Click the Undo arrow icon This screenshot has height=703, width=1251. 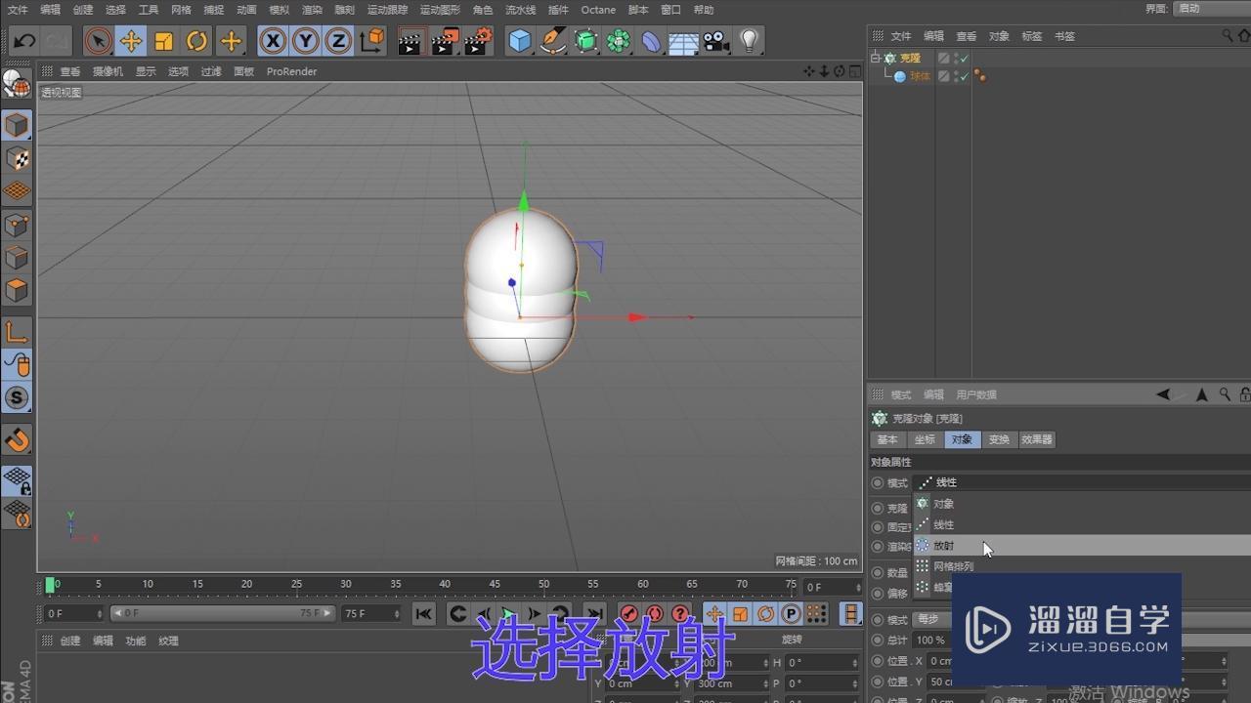[24, 41]
